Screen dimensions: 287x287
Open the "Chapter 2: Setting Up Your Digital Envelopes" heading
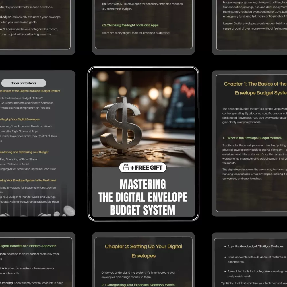[x=143, y=251]
